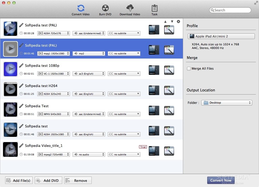The image size is (259, 187).
Task: Change H264 720x576 format for first video
Action: point(54,33)
